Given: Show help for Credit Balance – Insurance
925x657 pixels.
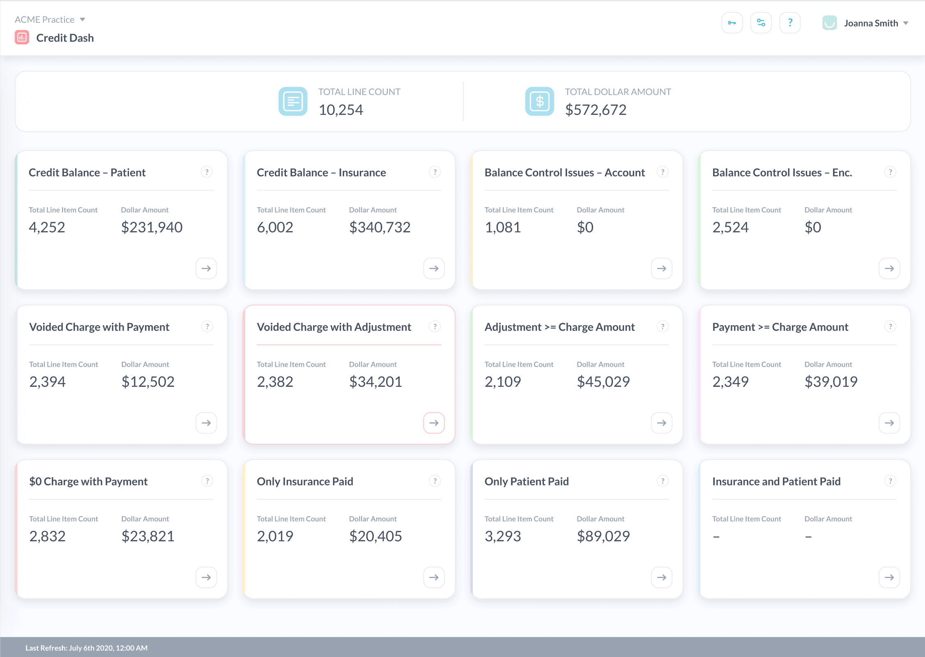Looking at the screenshot, I should (x=435, y=172).
